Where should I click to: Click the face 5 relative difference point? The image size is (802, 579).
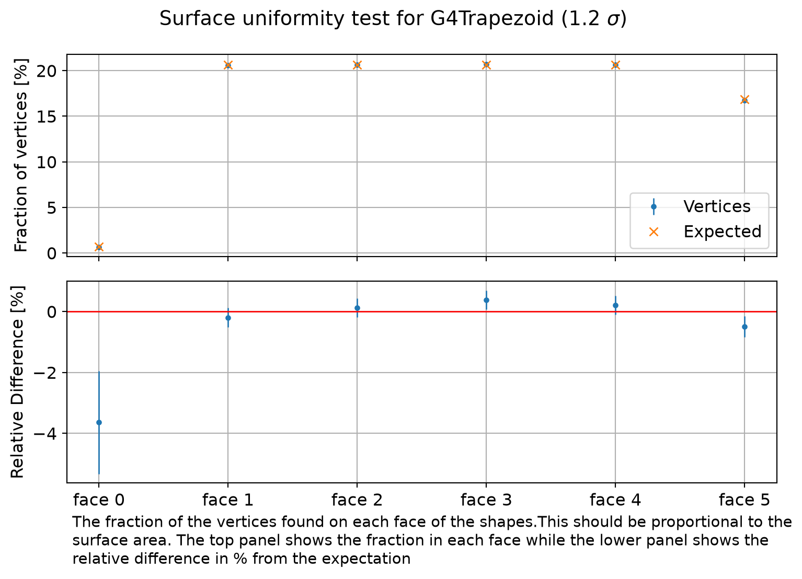(x=744, y=327)
